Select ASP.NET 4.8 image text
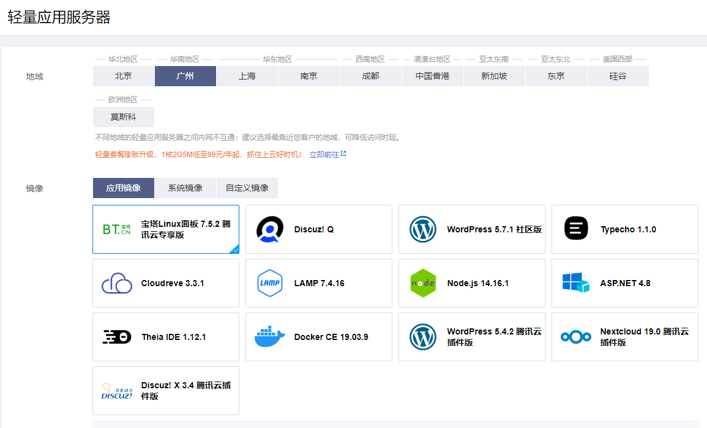 [625, 283]
